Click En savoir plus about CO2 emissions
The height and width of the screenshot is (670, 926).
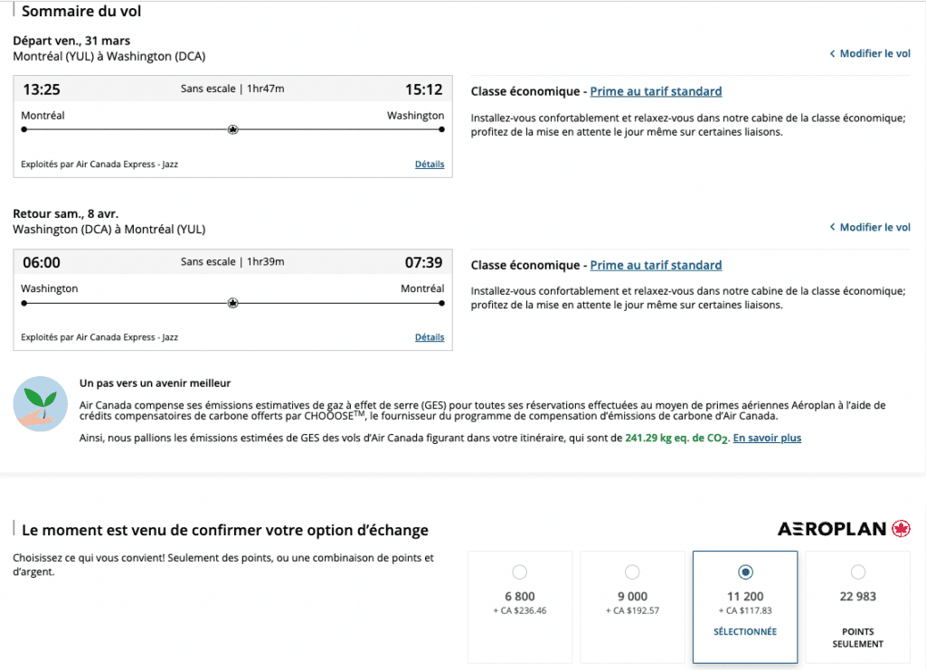point(767,439)
